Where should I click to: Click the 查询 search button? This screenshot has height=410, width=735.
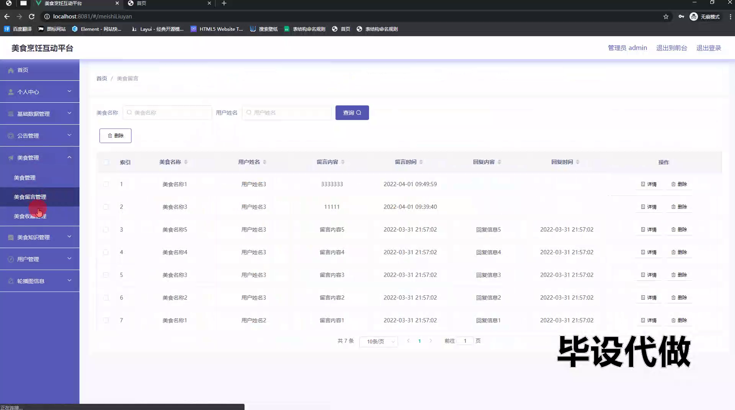[x=352, y=112]
